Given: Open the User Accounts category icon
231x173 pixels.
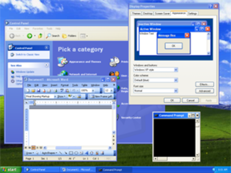Looking at the screenshot, I should point(114,75).
